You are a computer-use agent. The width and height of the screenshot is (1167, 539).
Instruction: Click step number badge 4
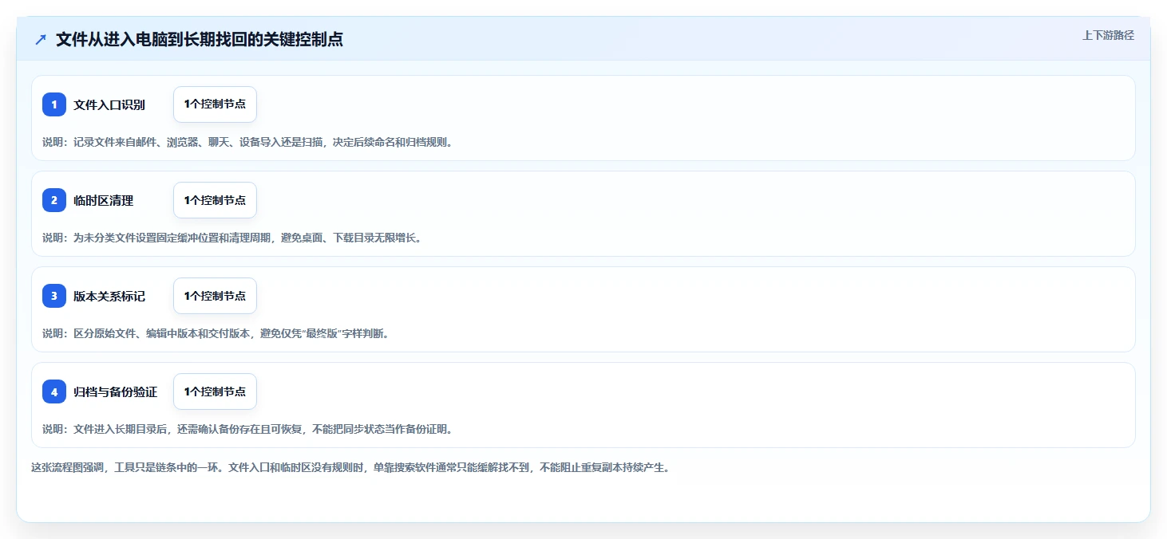pos(54,391)
